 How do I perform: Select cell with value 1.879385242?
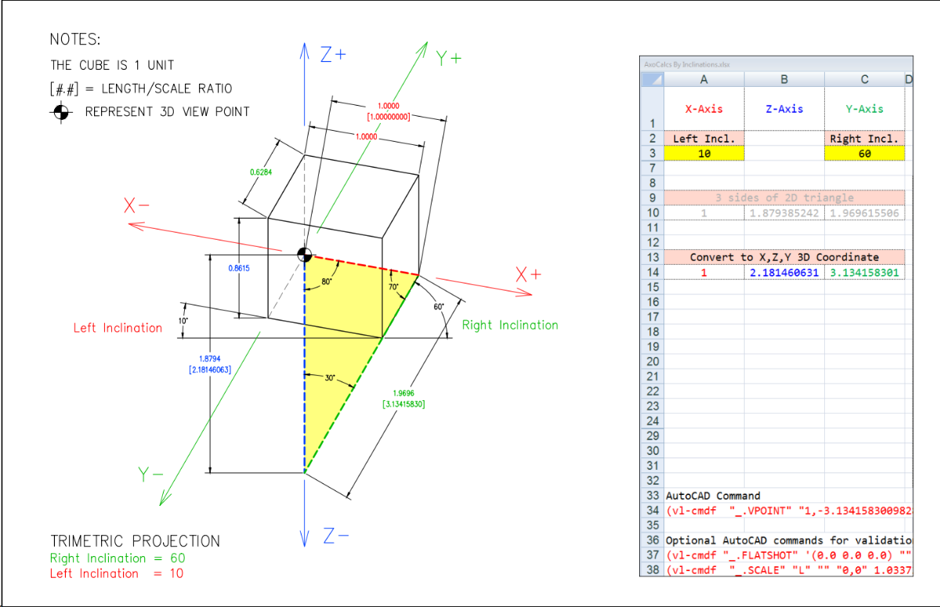784,212
